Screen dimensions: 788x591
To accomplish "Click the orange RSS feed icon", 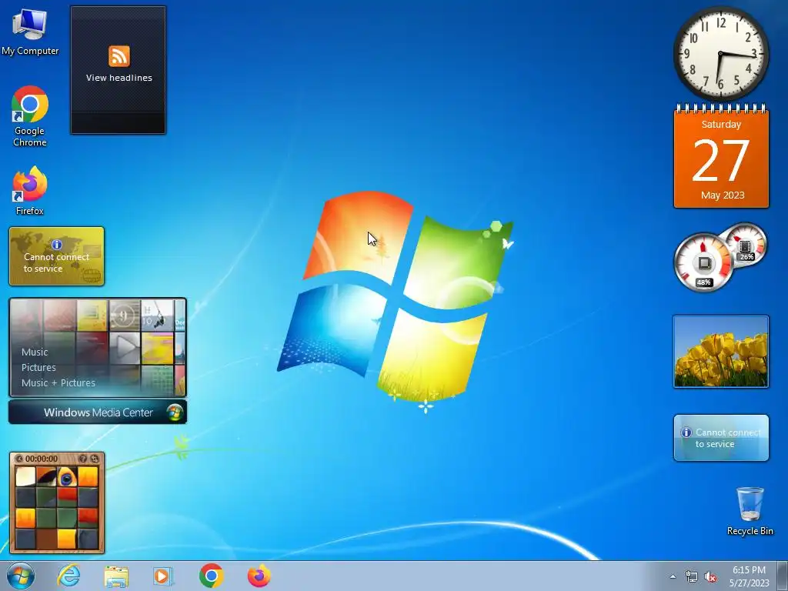I will (119, 55).
